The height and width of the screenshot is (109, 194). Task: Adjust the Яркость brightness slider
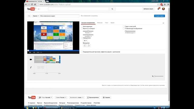(88, 31)
